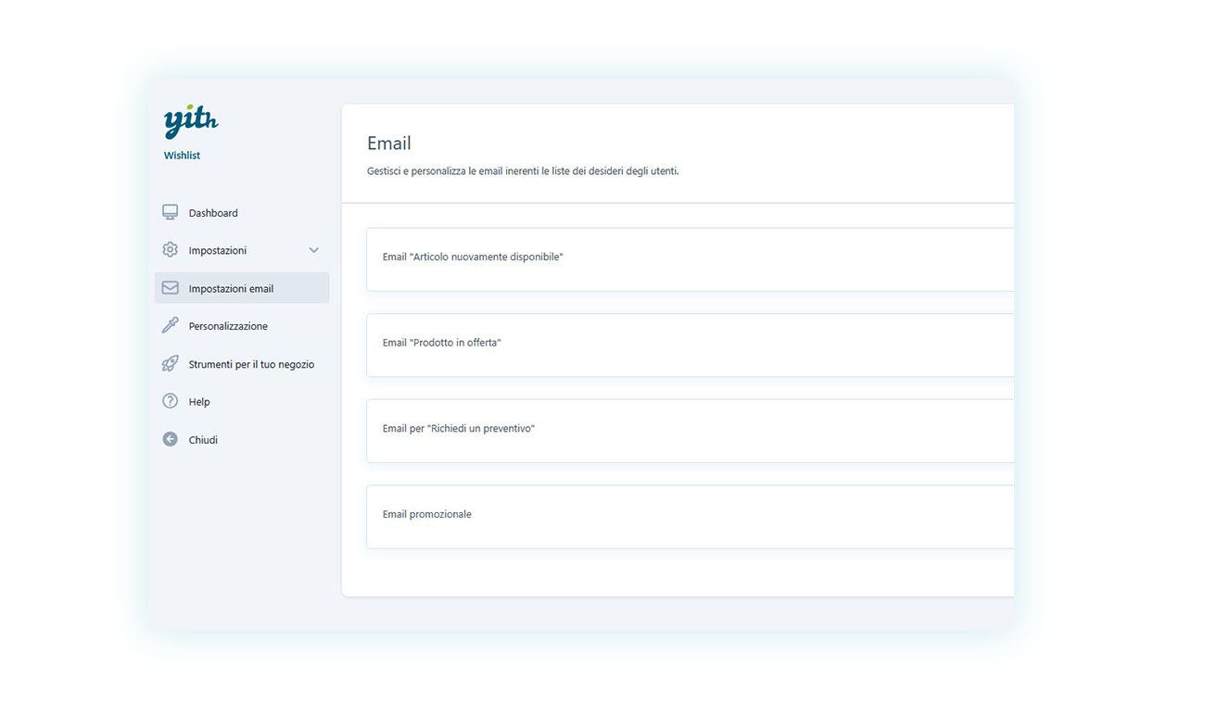This screenshot has width=1205, height=716.
Task: Click the YITH logo in the sidebar
Action: pyautogui.click(x=189, y=119)
